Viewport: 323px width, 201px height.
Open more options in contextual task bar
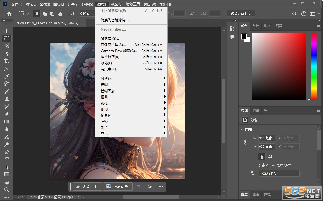(161, 186)
